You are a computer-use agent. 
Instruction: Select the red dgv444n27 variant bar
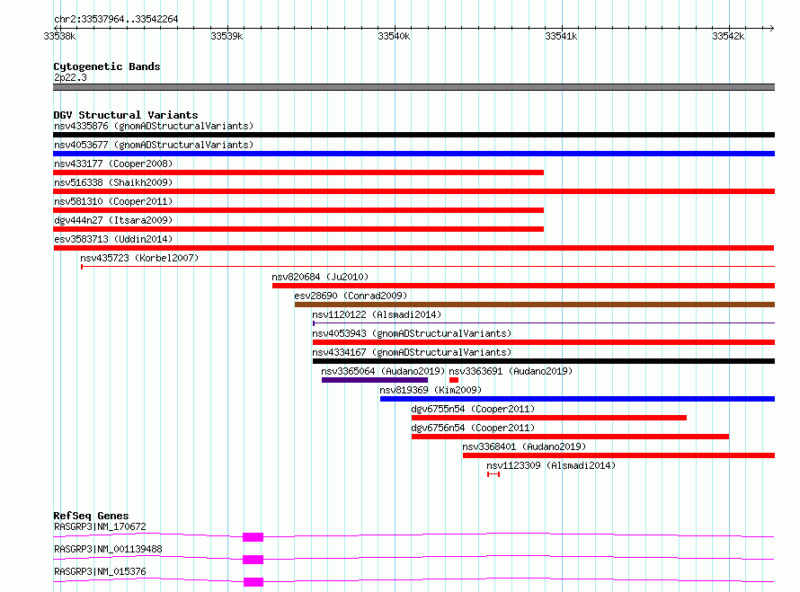(x=298, y=229)
